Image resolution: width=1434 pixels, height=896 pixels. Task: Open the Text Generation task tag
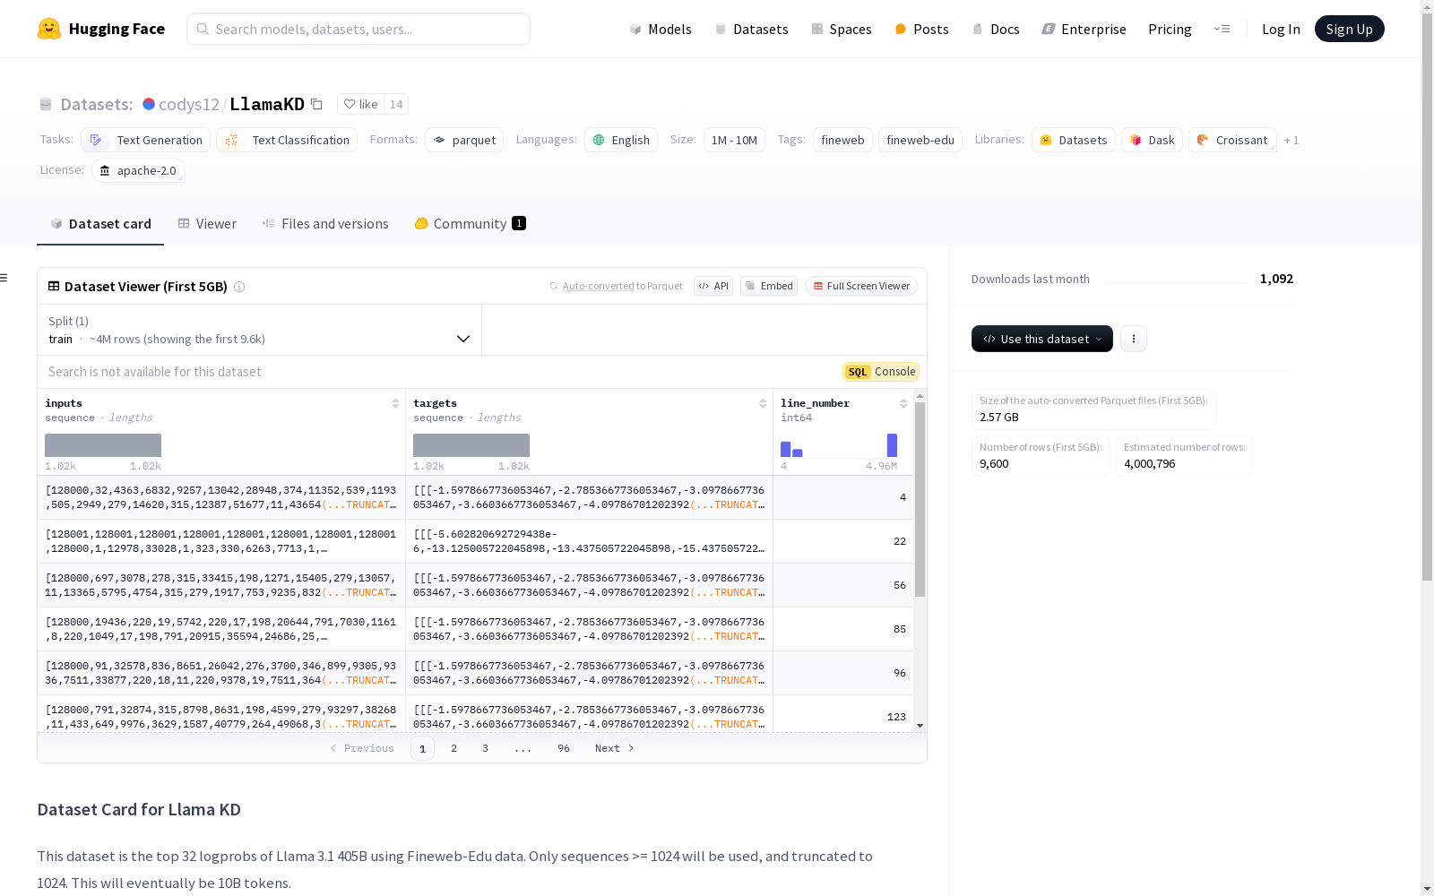(x=146, y=140)
